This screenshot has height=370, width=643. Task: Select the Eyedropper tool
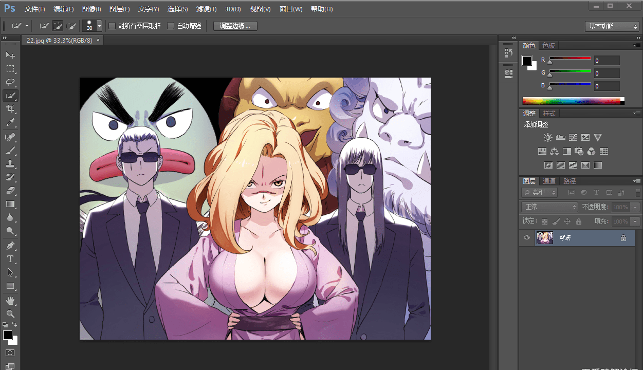[x=10, y=123]
